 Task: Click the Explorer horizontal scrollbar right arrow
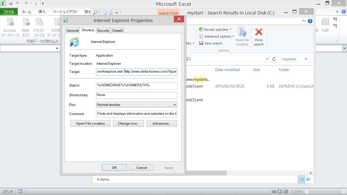[x=310, y=173]
